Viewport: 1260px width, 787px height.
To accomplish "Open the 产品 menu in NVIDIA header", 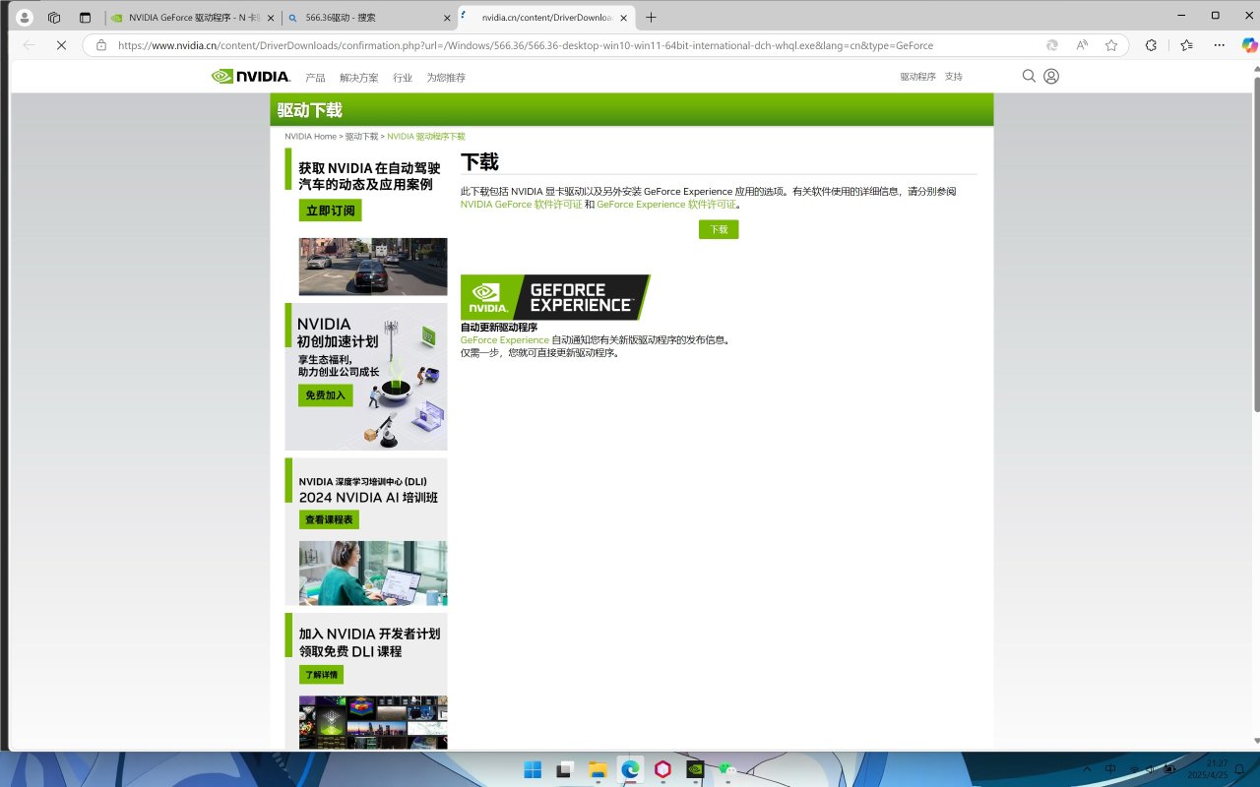I will click(315, 78).
